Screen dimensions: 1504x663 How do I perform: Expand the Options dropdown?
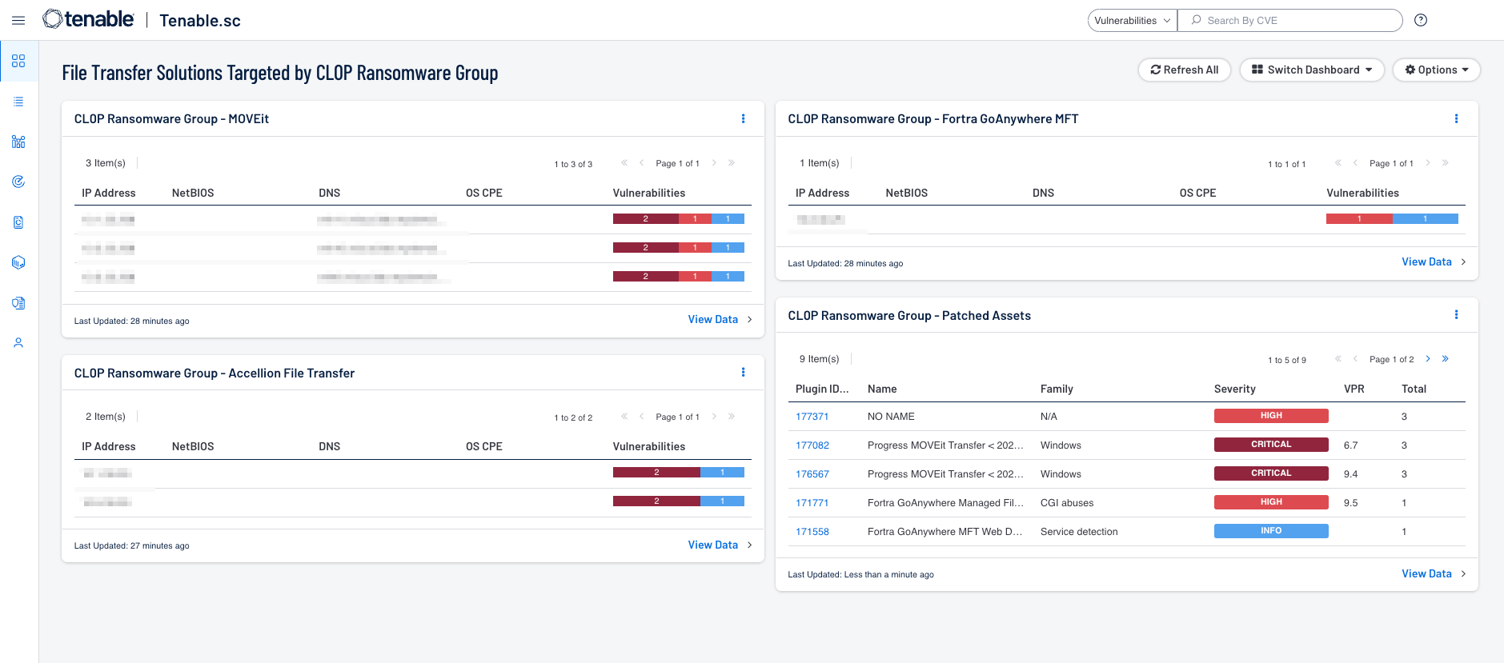click(1437, 70)
